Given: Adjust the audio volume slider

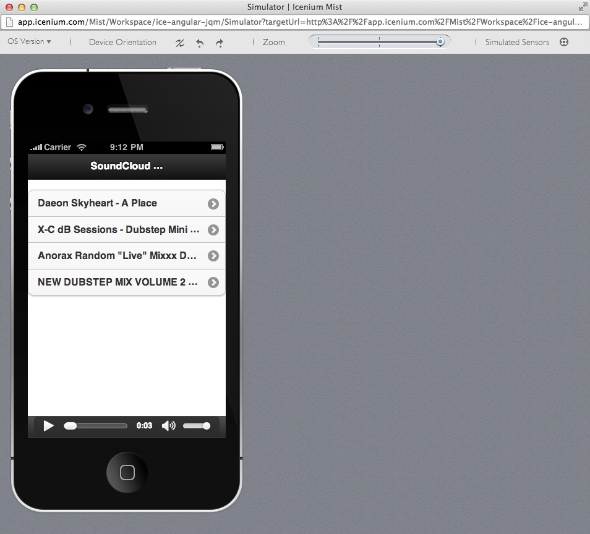Looking at the screenshot, I should (197, 426).
